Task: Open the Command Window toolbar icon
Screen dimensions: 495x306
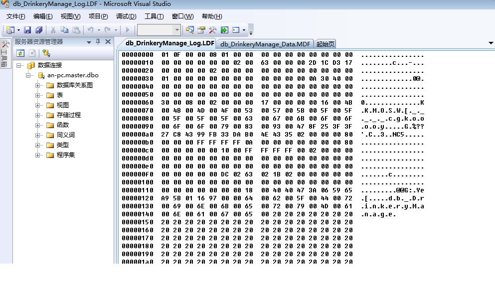Action: click(x=236, y=30)
